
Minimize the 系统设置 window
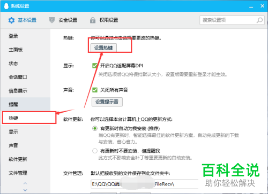(251, 6)
